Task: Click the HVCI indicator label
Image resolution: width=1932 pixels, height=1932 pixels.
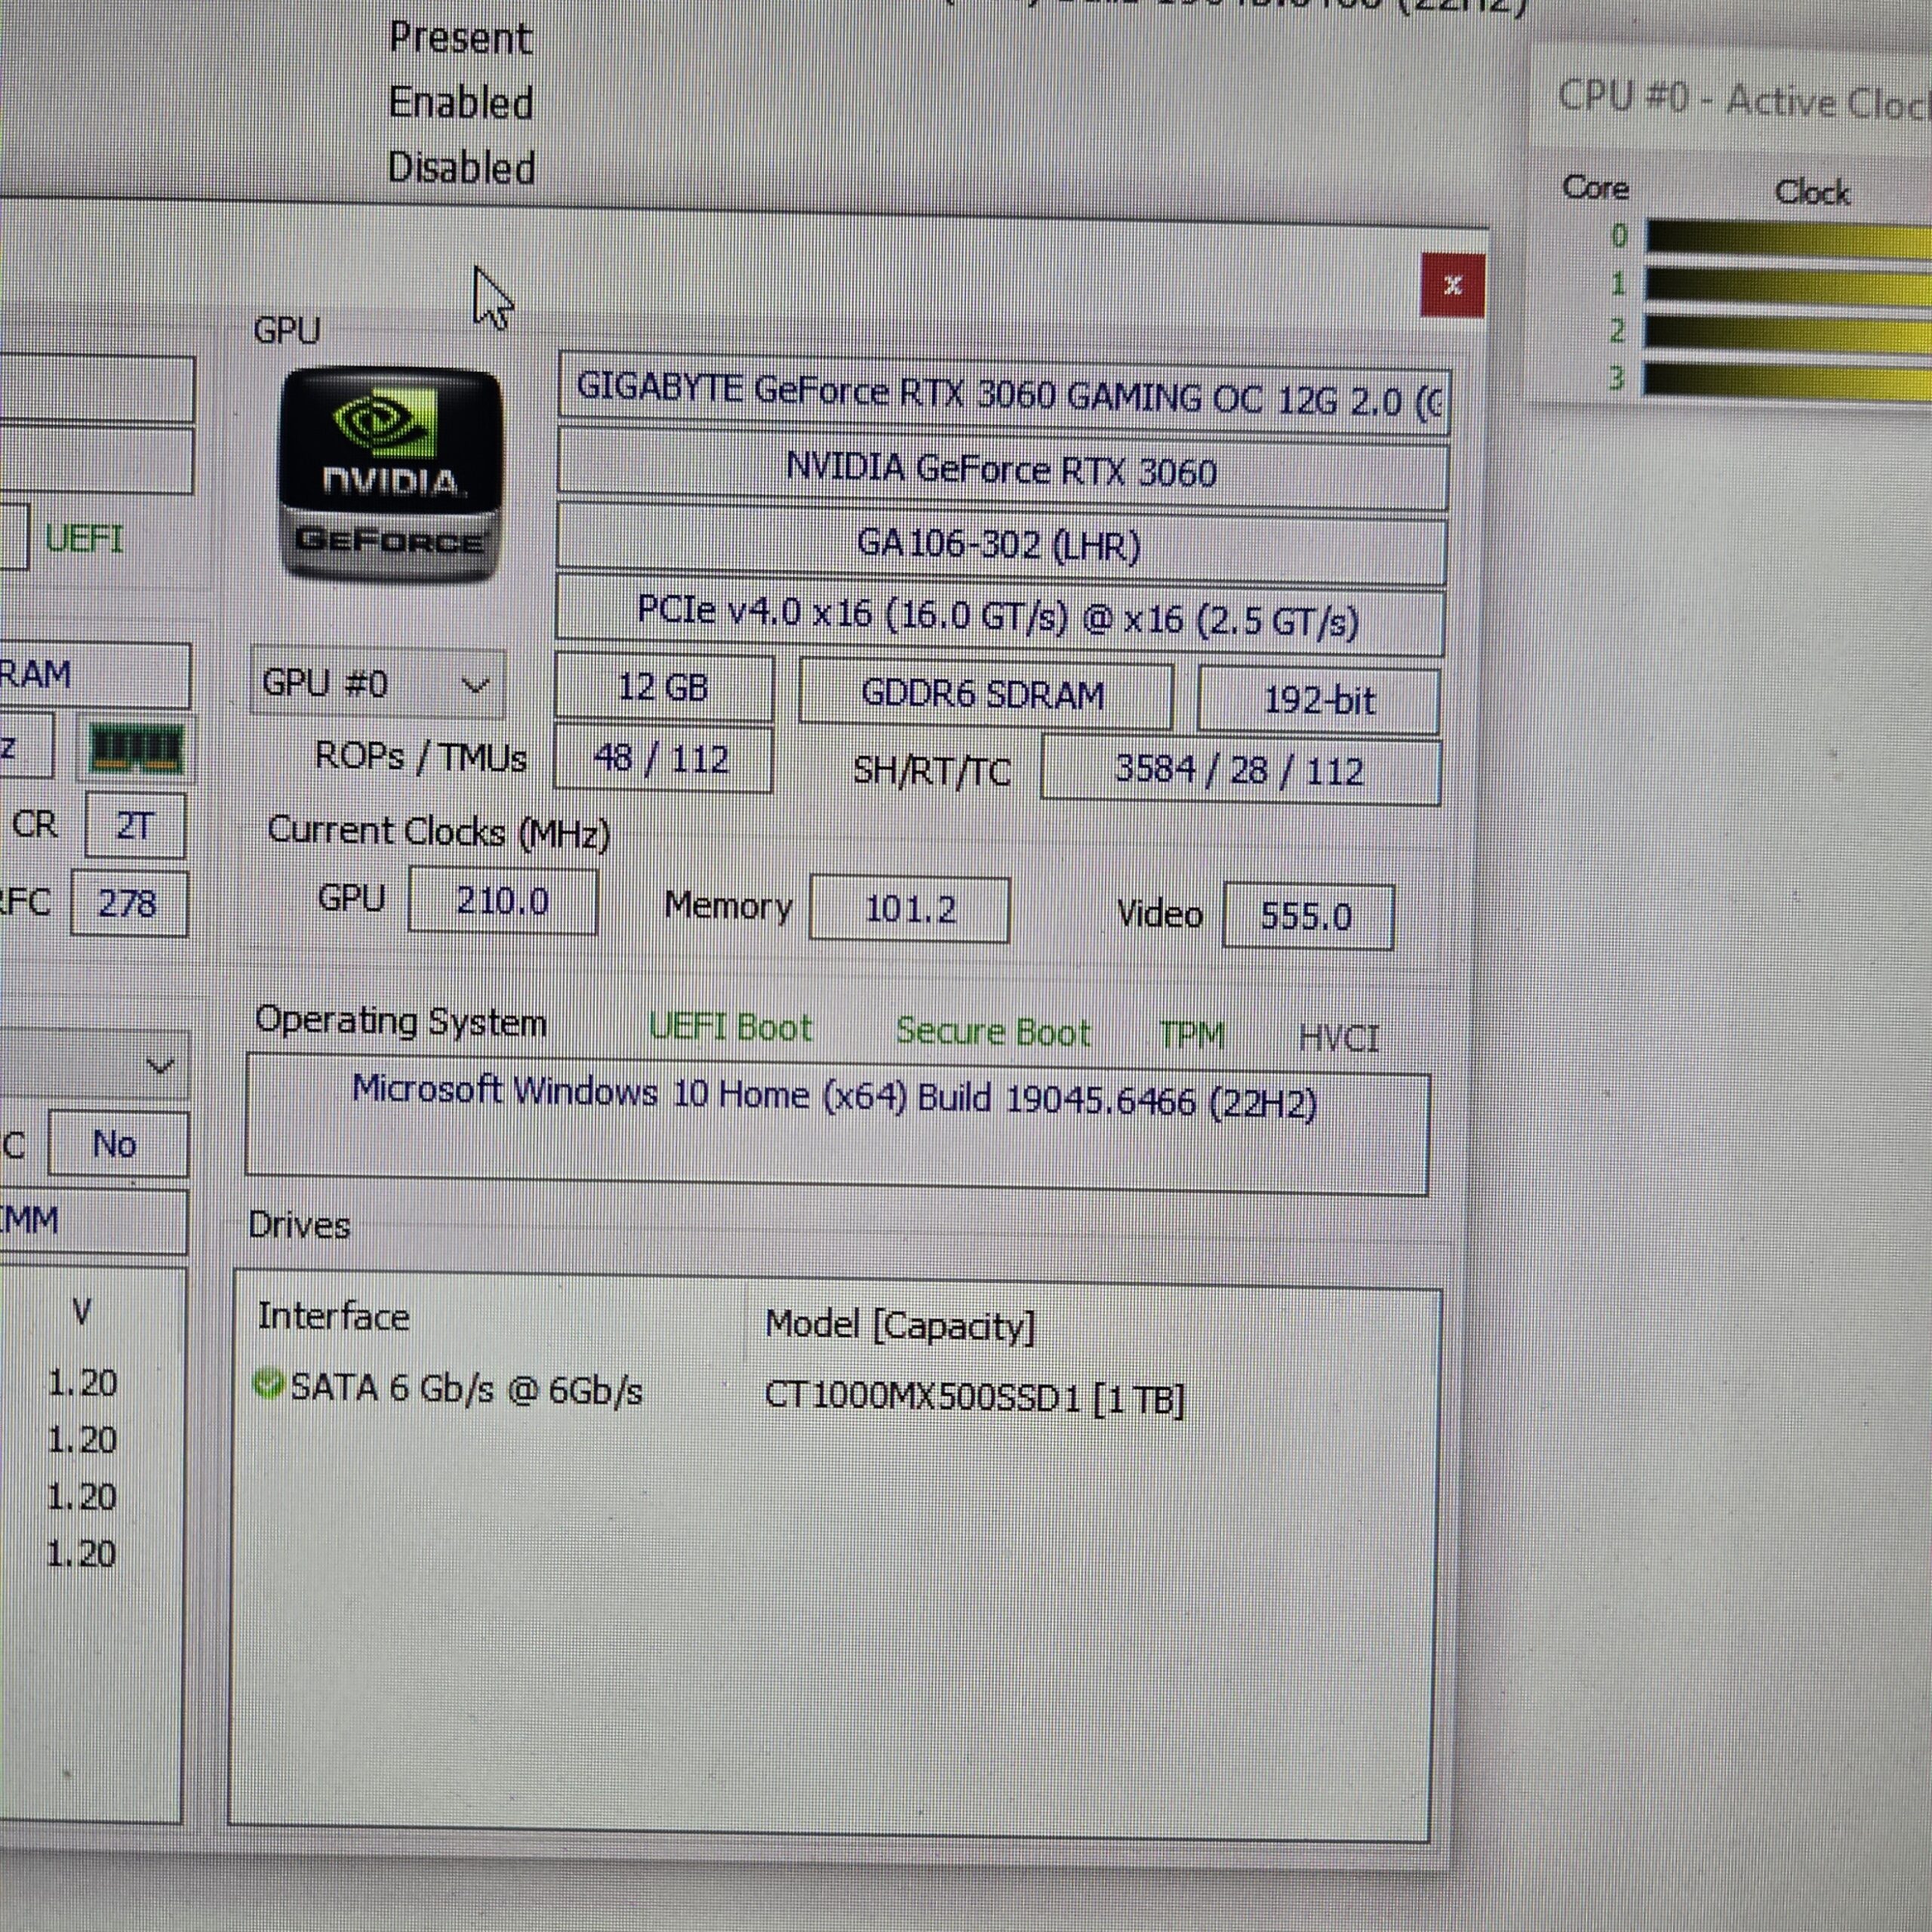Action: 1338,1038
